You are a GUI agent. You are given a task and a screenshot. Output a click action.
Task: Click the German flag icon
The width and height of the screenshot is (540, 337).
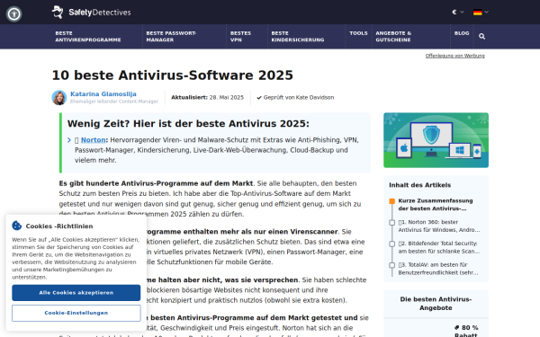coord(477,13)
